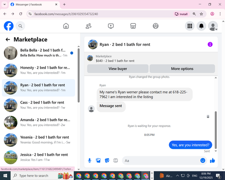Open Amanda 2 bed 1 bath conversation
The image size is (225, 180).
(38, 122)
